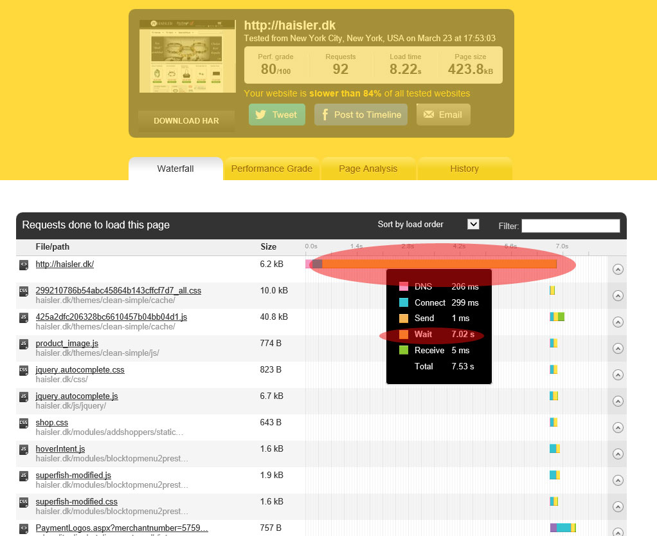Click the timeline bar for 425a2dfc...js
Viewport: 657px width, 536px height.
click(x=557, y=317)
